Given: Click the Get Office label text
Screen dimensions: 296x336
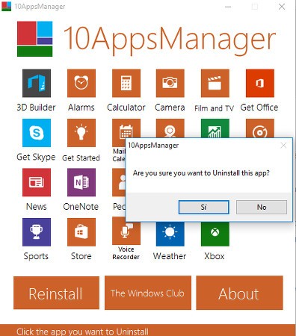Looking at the screenshot, I should pos(259,108).
